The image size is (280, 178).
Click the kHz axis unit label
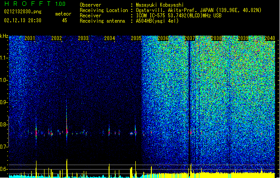[x=4, y=36]
